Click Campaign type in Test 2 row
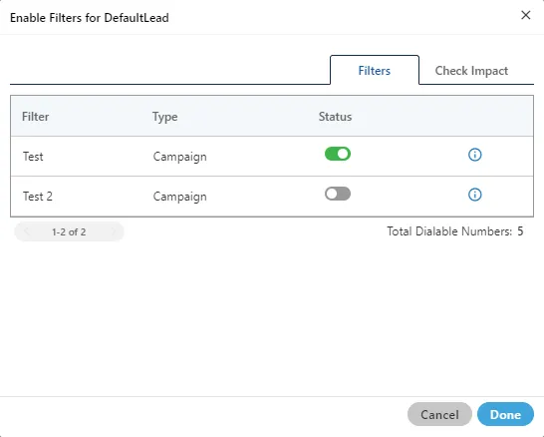The height and width of the screenshot is (437, 544). [179, 197]
